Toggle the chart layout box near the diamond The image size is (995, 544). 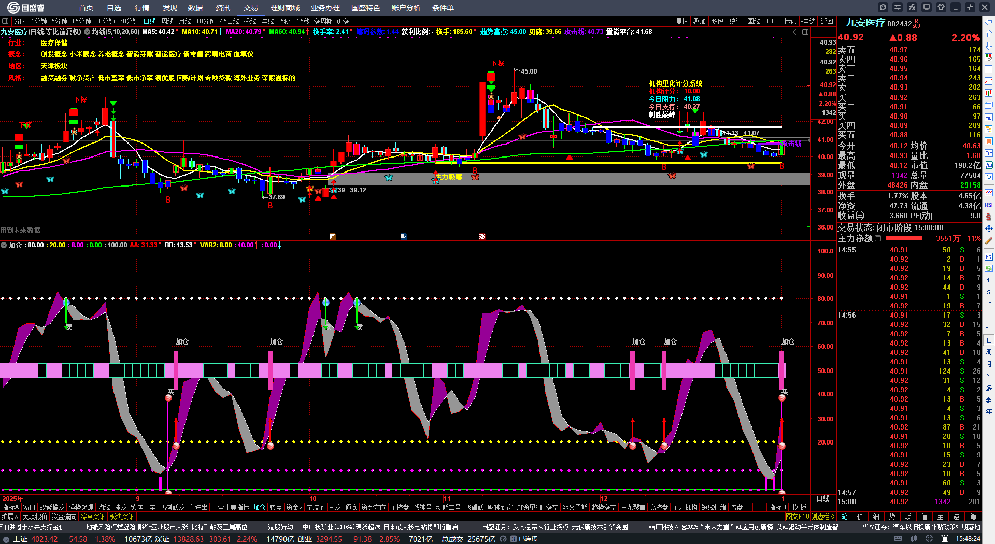point(805,32)
